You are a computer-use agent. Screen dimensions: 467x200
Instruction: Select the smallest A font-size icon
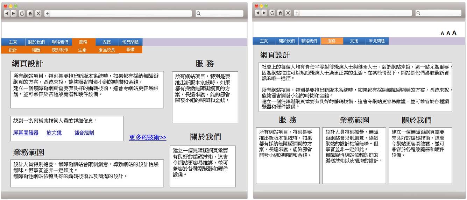(x=442, y=34)
